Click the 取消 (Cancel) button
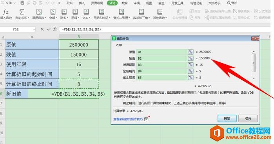This screenshot has width=274, height=144. click(x=248, y=118)
